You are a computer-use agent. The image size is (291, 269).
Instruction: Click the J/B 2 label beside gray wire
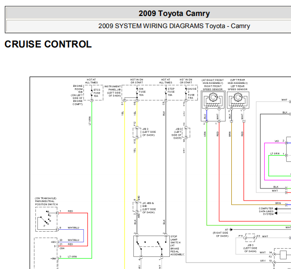click(177, 133)
